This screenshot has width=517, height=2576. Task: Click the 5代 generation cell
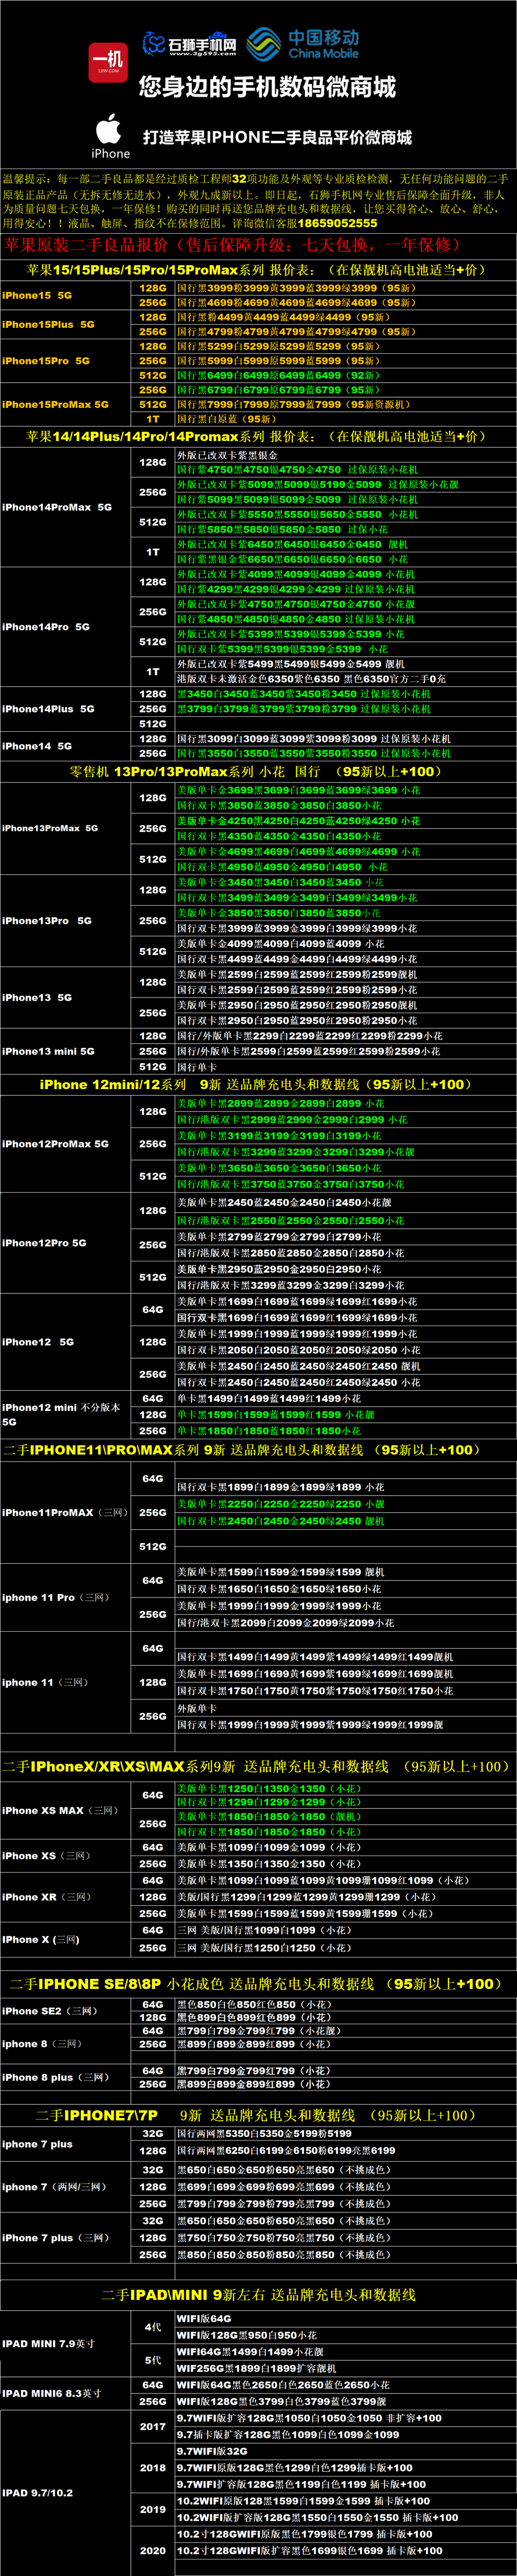click(153, 2360)
